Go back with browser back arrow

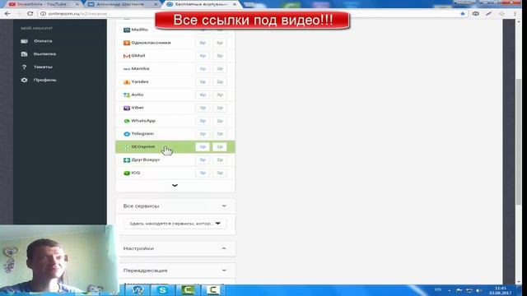point(7,14)
